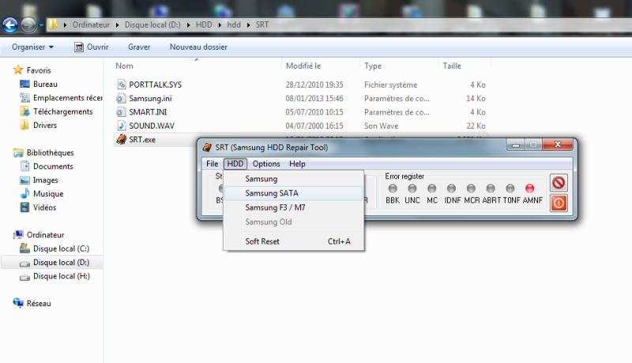Expand the breadcrumb arrow after Ordinateur
The width and height of the screenshot is (632, 363).
pyautogui.click(x=119, y=24)
